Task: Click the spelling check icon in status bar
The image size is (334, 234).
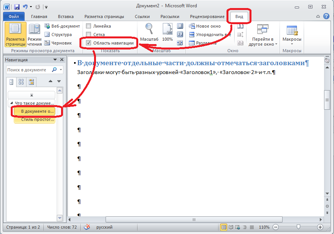Action: click(x=87, y=227)
